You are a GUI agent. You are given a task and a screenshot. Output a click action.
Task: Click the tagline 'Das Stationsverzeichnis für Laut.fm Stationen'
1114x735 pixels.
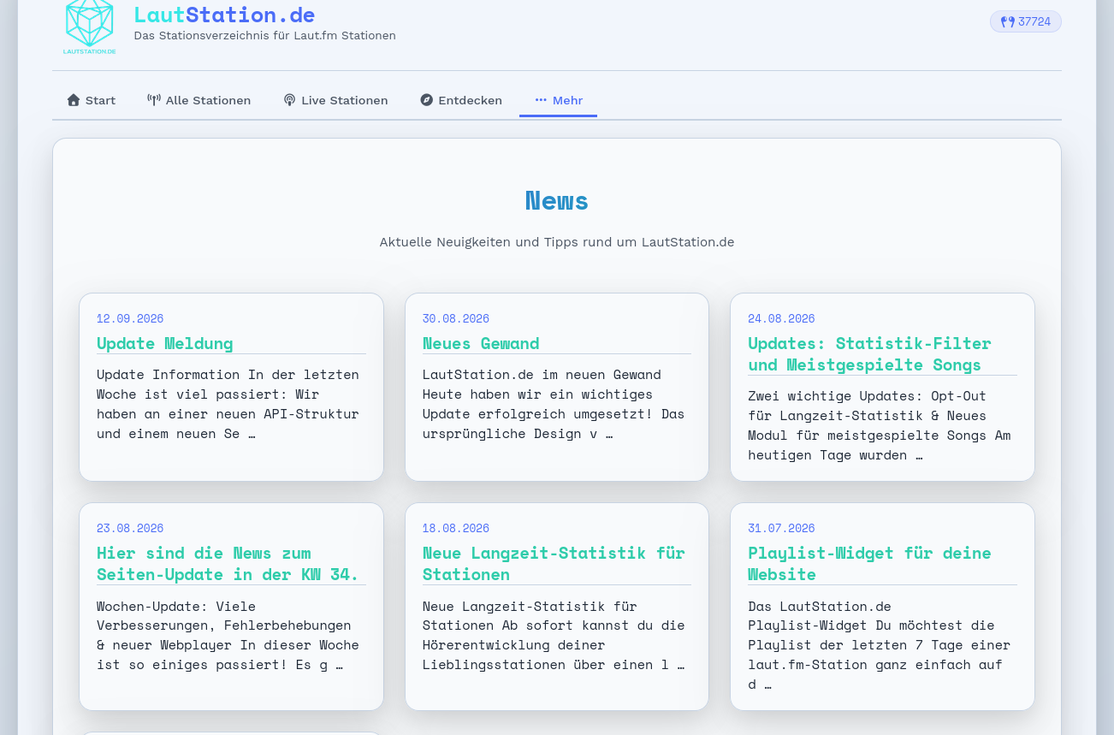[264, 36]
